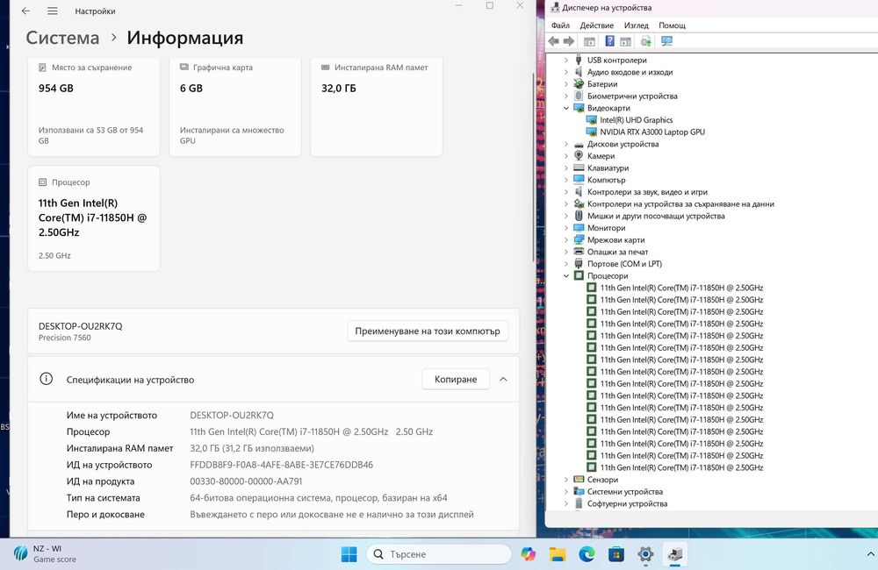Show hidden tray icons via taskbar chevron

870,554
